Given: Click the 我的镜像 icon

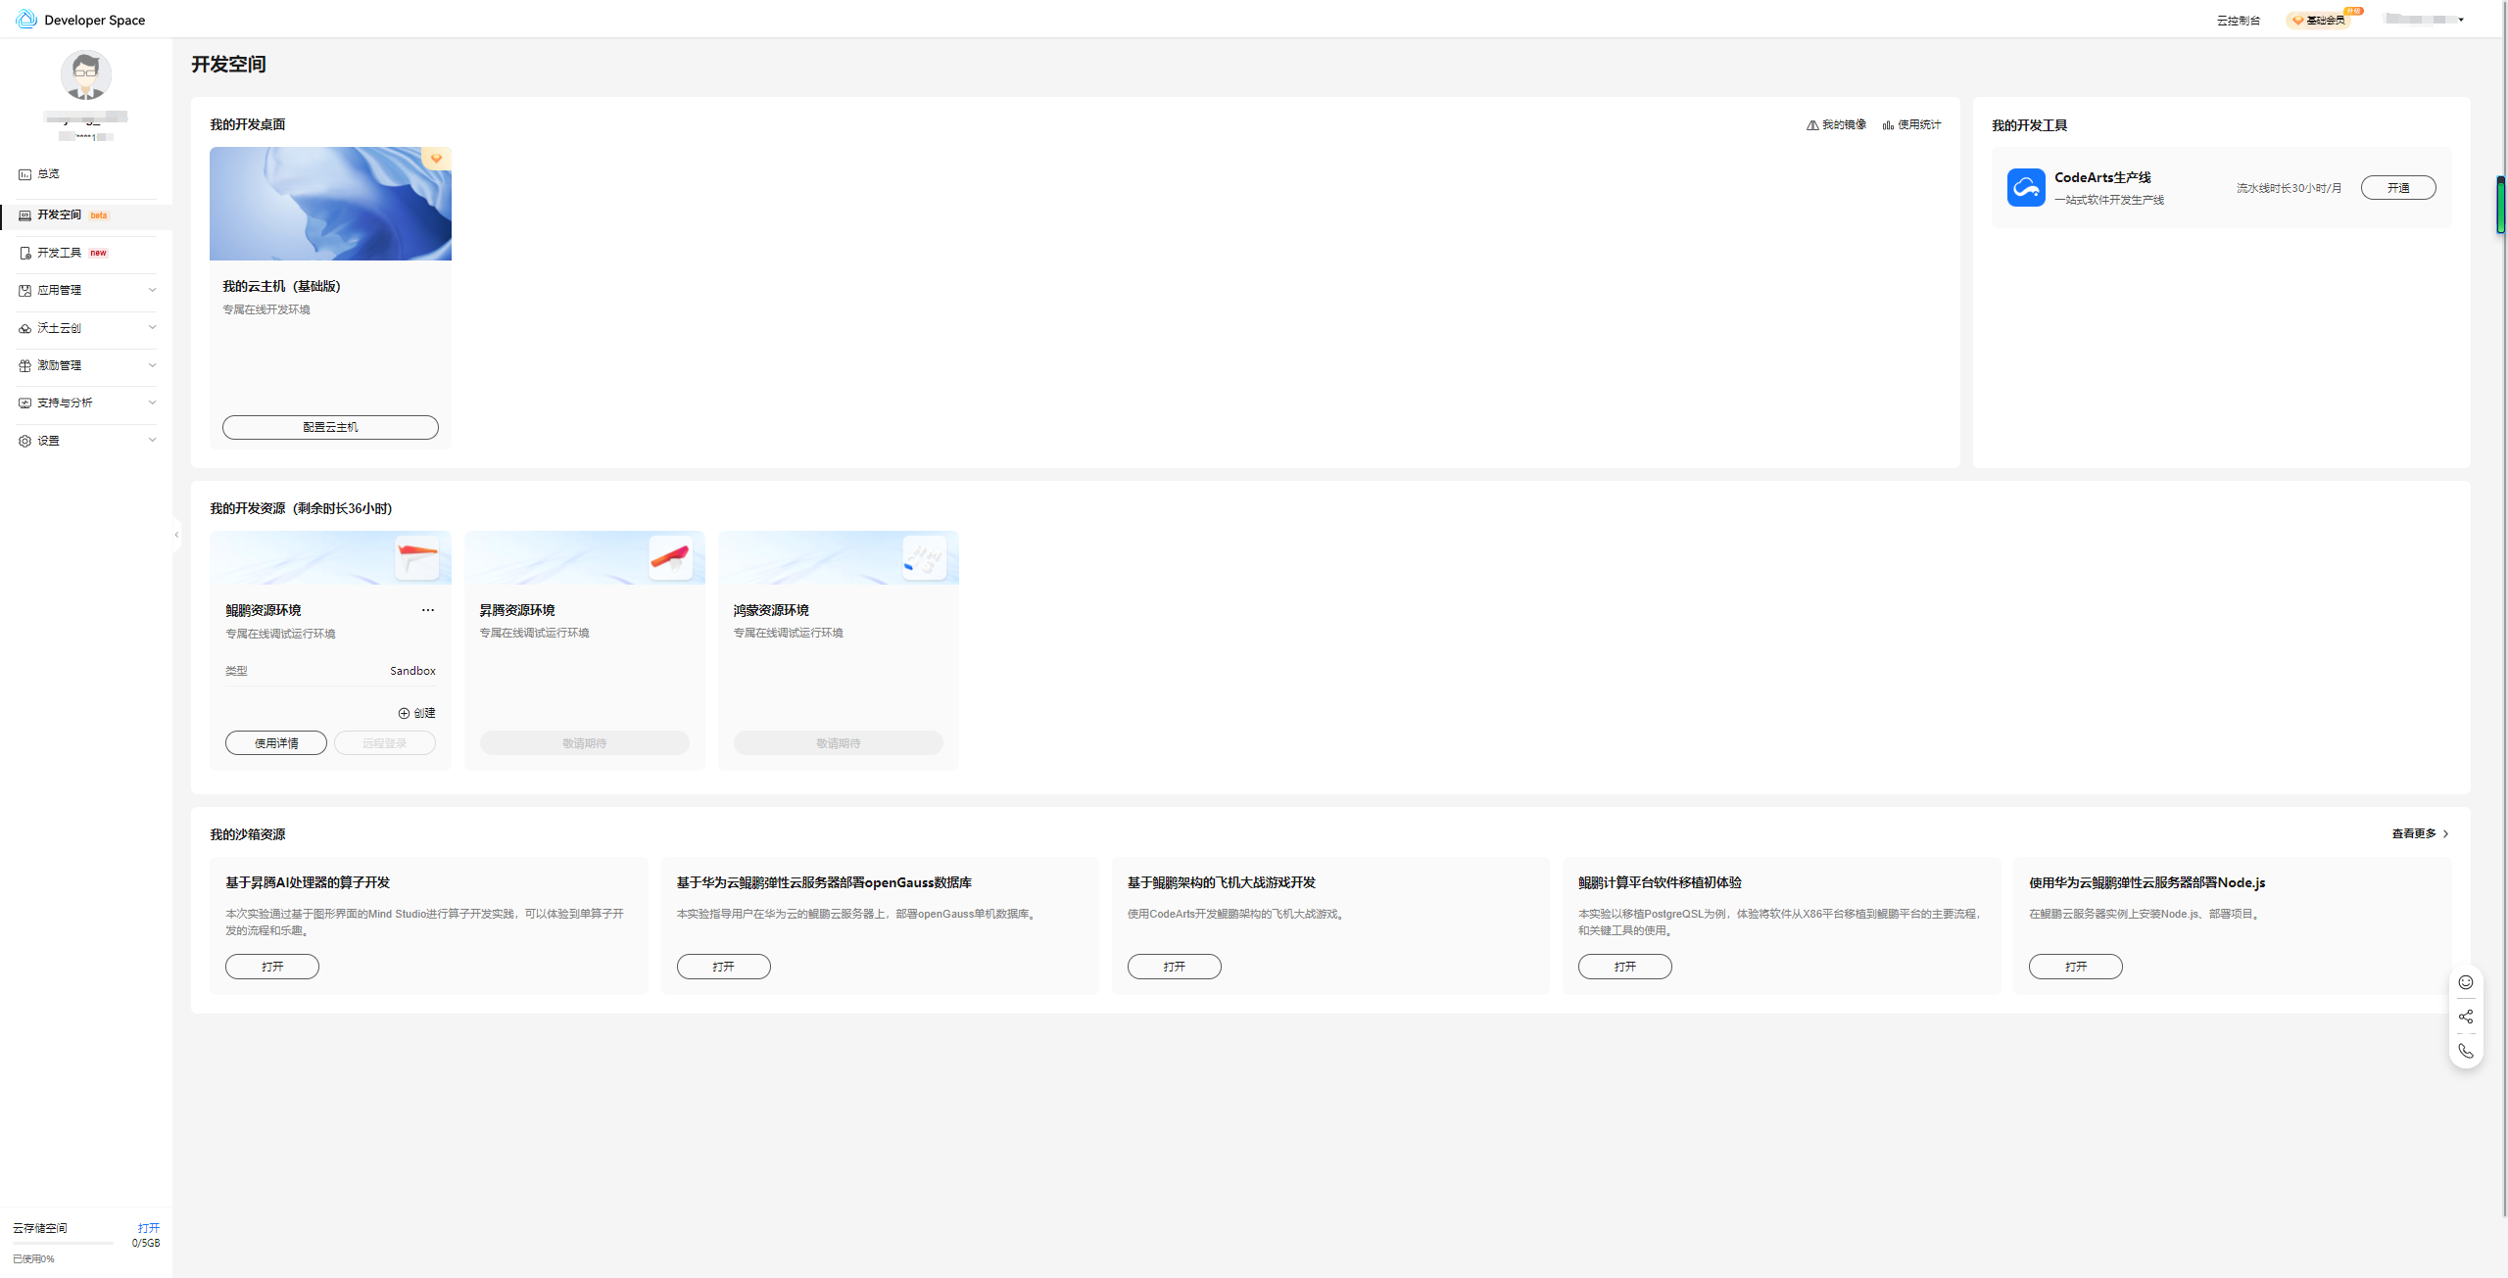Looking at the screenshot, I should click(x=1811, y=125).
